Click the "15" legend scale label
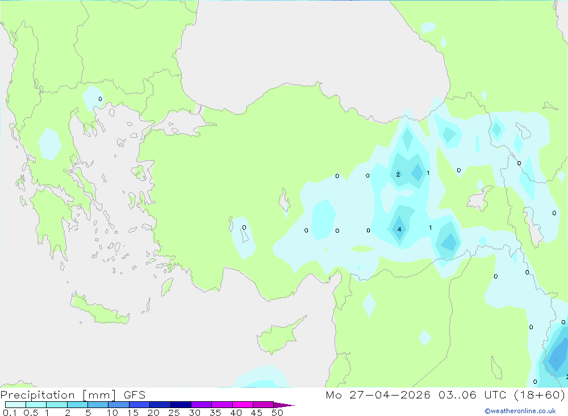Screen dimensions: 568x416 [x=133, y=413]
